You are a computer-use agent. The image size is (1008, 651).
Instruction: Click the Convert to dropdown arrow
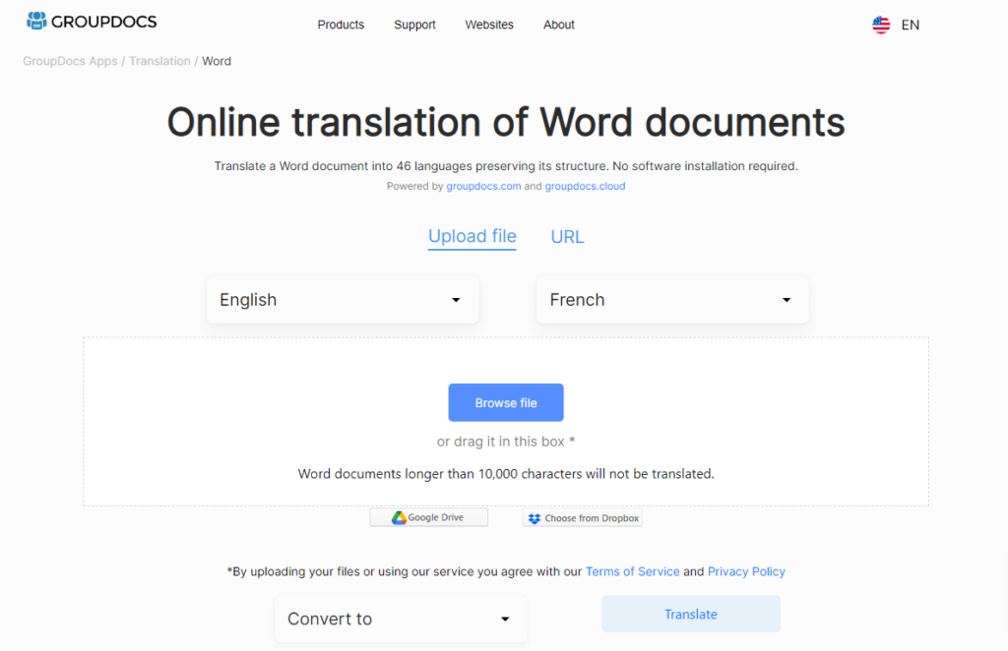click(505, 619)
